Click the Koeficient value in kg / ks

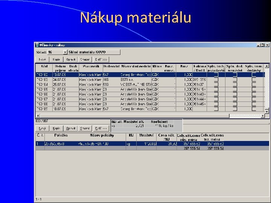click(164, 126)
